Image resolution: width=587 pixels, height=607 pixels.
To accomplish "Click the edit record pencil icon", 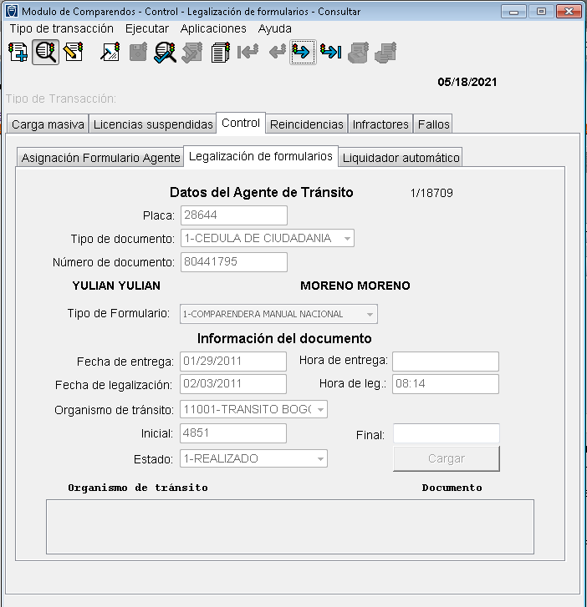I will point(74,53).
